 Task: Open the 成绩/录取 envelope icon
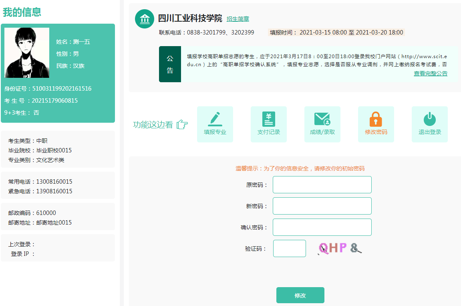click(322, 119)
